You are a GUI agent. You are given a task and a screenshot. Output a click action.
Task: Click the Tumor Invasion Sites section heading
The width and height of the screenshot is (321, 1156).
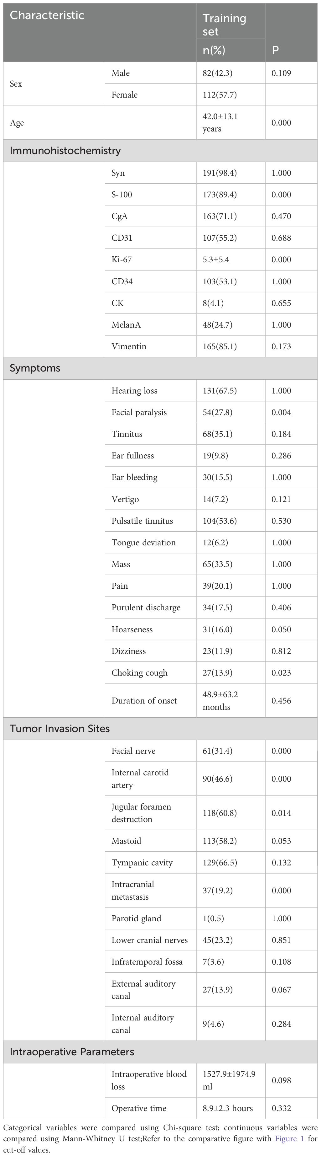point(60,729)
